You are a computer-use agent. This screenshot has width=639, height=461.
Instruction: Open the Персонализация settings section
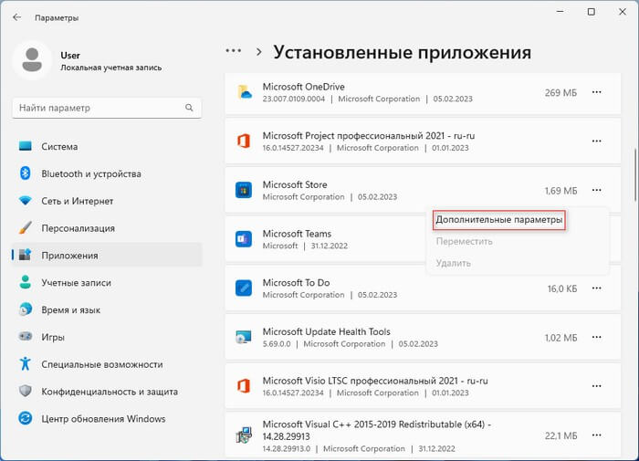107,228
